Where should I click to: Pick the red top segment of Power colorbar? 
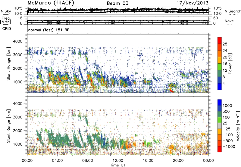[220, 41]
